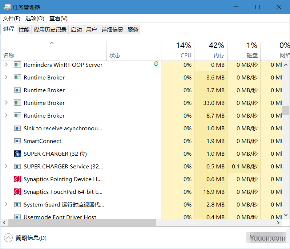
Task: Click the Synaptics Pointing Device icon
Action: click(17, 179)
